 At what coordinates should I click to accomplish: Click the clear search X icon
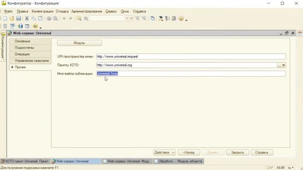(x=131, y=18)
